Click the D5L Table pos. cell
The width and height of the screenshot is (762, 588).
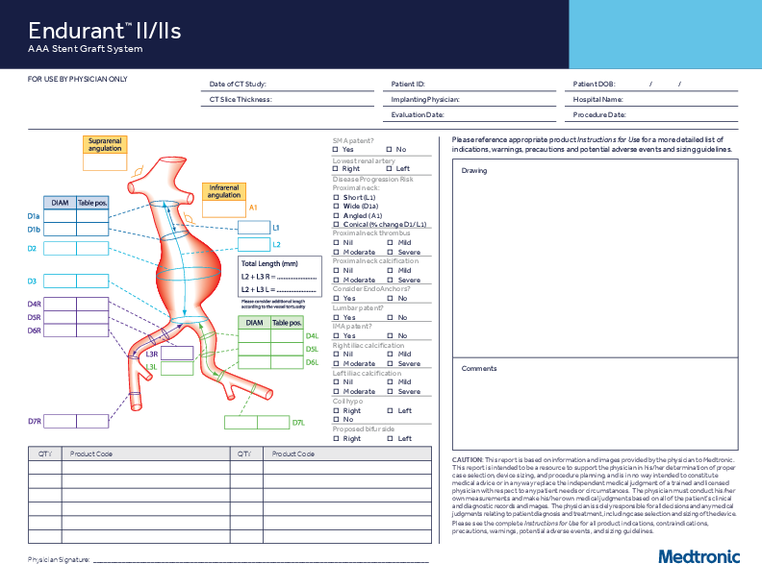click(288, 349)
